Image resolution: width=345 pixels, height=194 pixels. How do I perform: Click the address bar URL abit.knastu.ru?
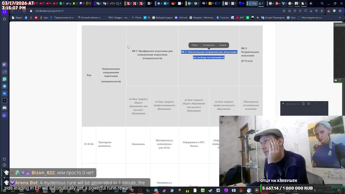click(x=49, y=11)
